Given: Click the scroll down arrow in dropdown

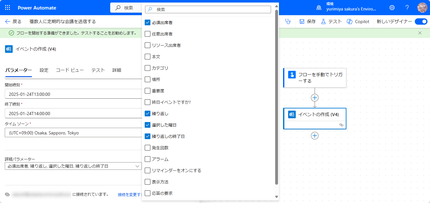Looking at the screenshot, I should (276, 197).
